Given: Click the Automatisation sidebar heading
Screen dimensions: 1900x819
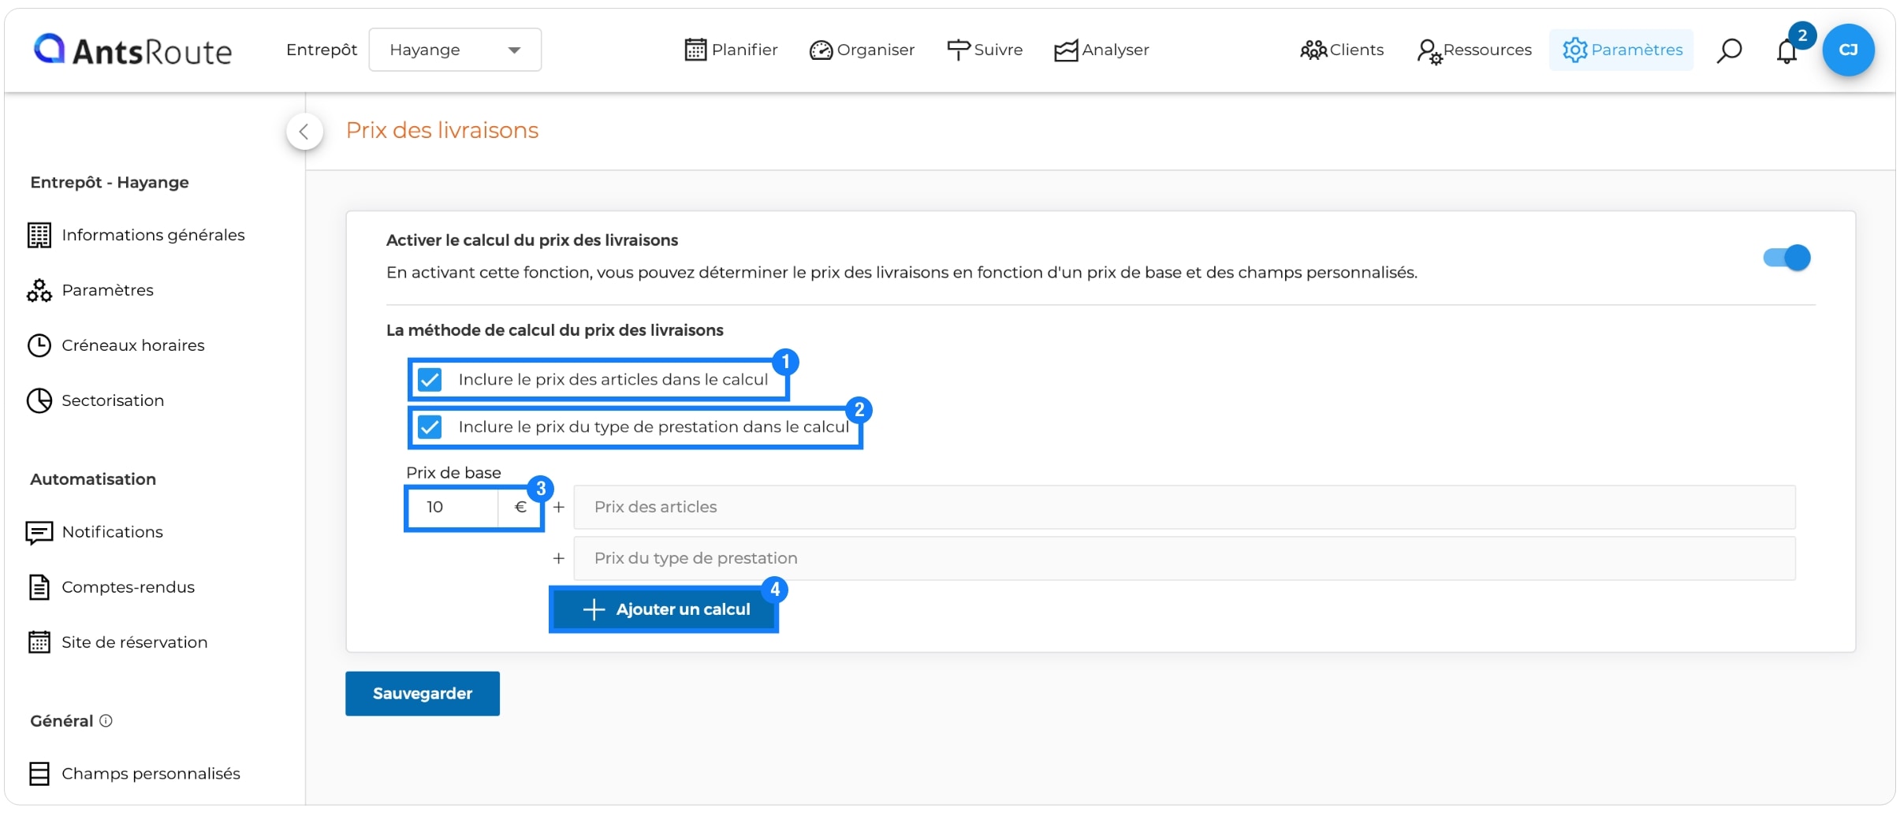Looking at the screenshot, I should click(x=93, y=479).
